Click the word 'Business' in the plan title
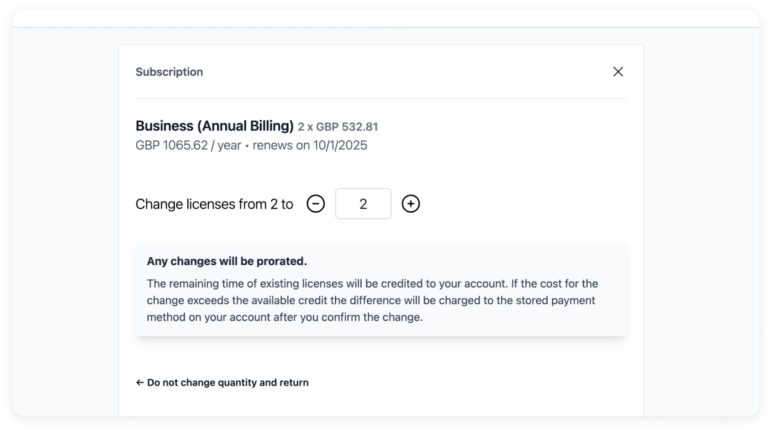 164,126
